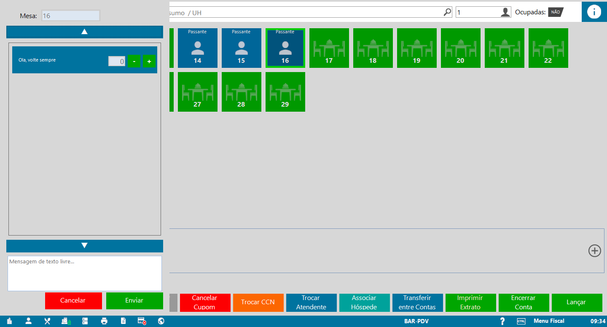The width and height of the screenshot is (607, 327).
Task: Select table 14 Passante tile
Action: click(x=198, y=48)
